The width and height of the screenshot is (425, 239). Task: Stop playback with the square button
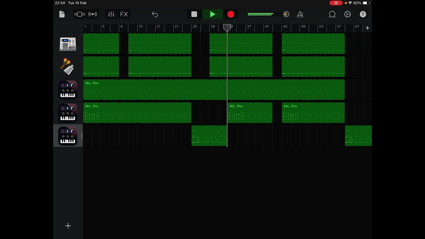(194, 14)
